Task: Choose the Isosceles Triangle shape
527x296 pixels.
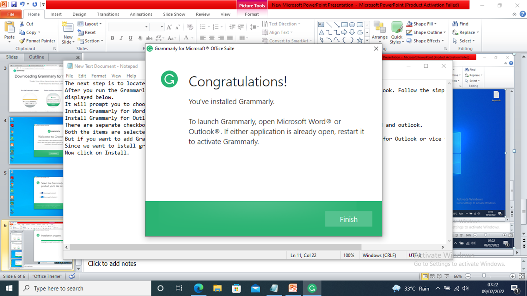Action: coord(321,32)
